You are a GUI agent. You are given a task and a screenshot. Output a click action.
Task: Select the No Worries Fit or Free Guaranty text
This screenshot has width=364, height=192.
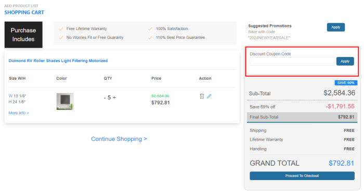click(95, 37)
